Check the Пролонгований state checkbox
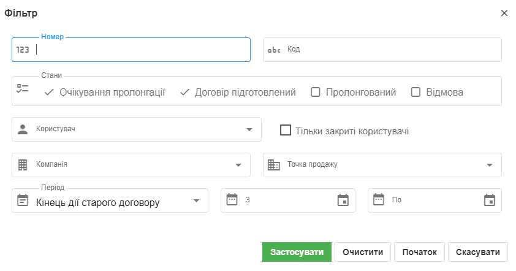Viewport: 516px width, 271px height. click(x=315, y=92)
